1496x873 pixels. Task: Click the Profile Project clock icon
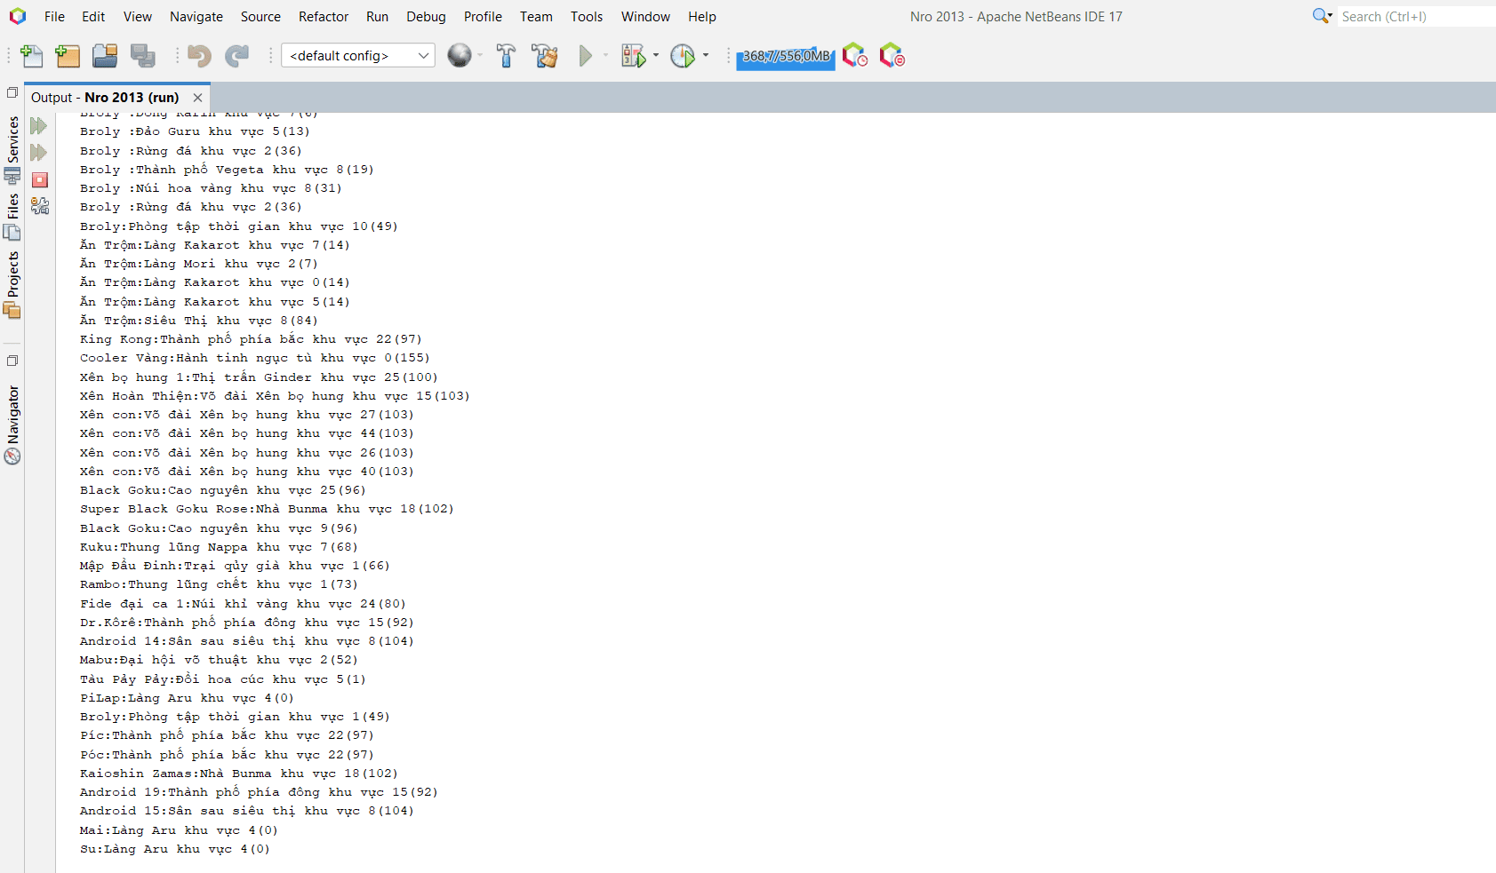tap(682, 56)
